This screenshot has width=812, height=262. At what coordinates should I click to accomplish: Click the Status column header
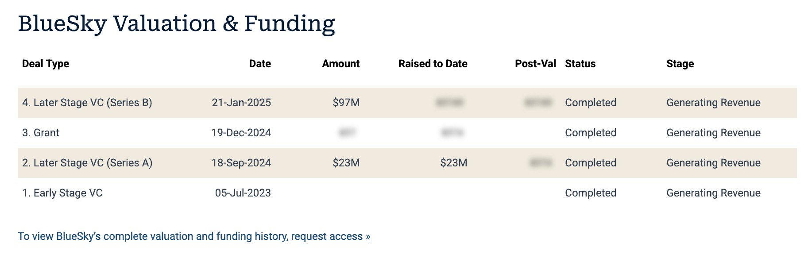pos(580,64)
